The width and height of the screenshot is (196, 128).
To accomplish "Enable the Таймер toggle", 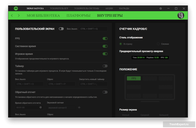I will coord(105,66).
